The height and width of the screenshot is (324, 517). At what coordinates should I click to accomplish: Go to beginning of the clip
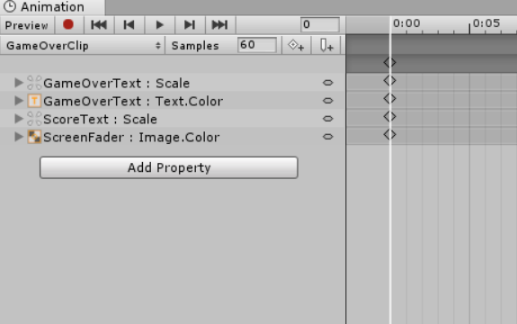click(x=99, y=25)
